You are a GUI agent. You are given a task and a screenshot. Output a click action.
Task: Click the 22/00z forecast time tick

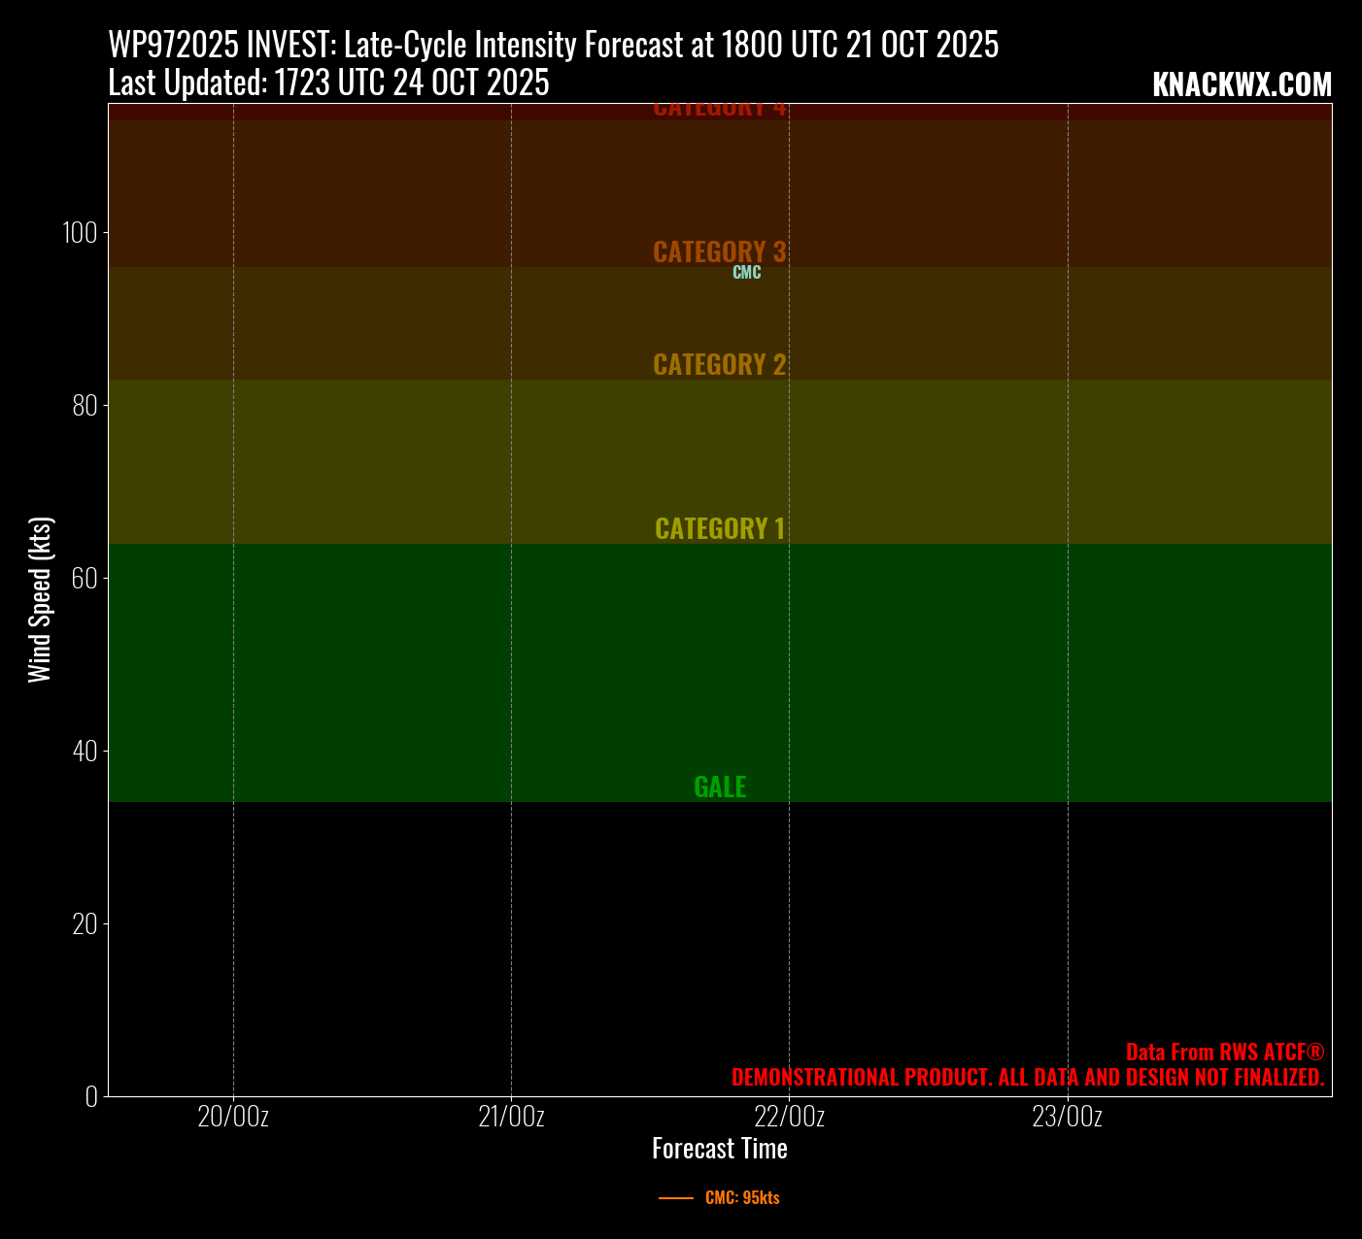(790, 1117)
